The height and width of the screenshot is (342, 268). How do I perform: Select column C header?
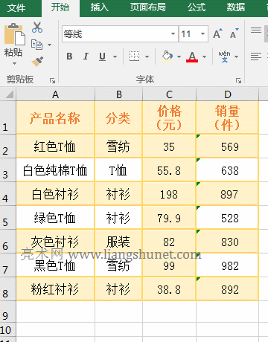pyautogui.click(x=169, y=94)
